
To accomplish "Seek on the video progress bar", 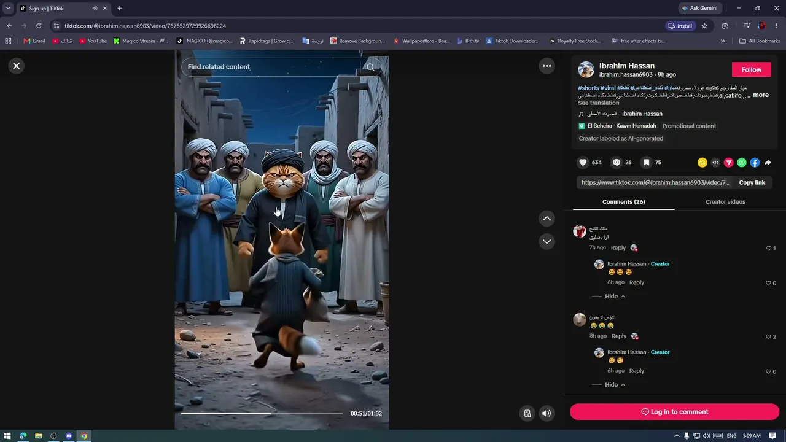I will coord(262,413).
